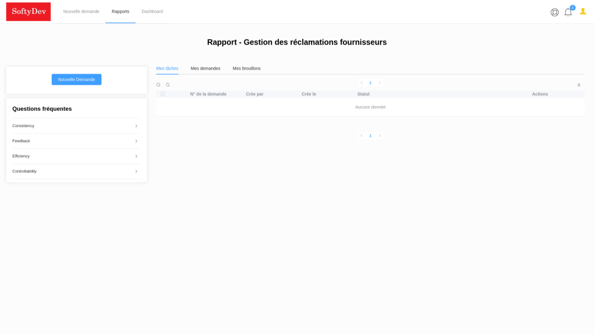Expand the Feedback question

(76, 141)
